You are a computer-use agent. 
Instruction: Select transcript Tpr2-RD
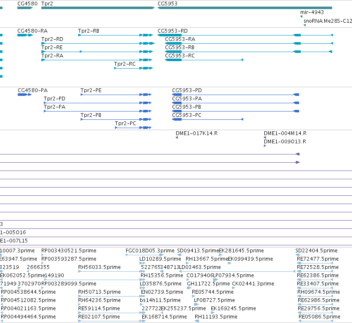point(52,39)
